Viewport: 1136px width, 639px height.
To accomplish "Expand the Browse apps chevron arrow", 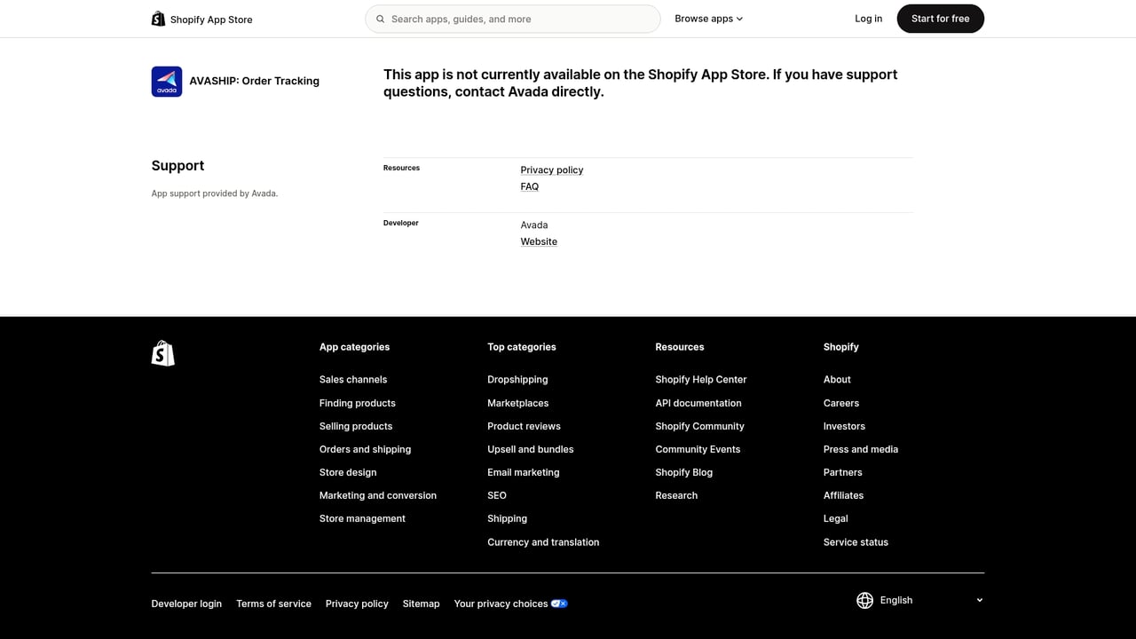I will point(739,18).
